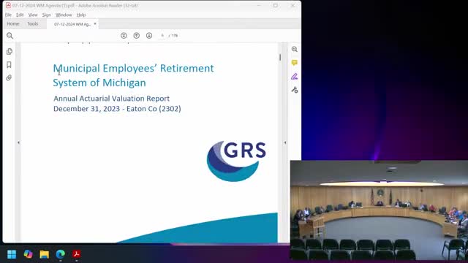Click the meeting room video feed thumbnail
Viewport: 468px width, 263px height.
pyautogui.click(x=379, y=210)
